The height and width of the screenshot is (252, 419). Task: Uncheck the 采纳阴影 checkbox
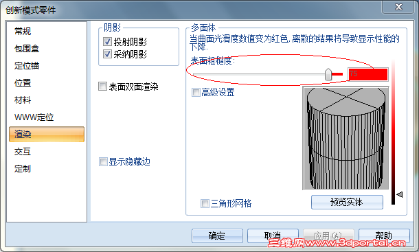click(x=107, y=54)
